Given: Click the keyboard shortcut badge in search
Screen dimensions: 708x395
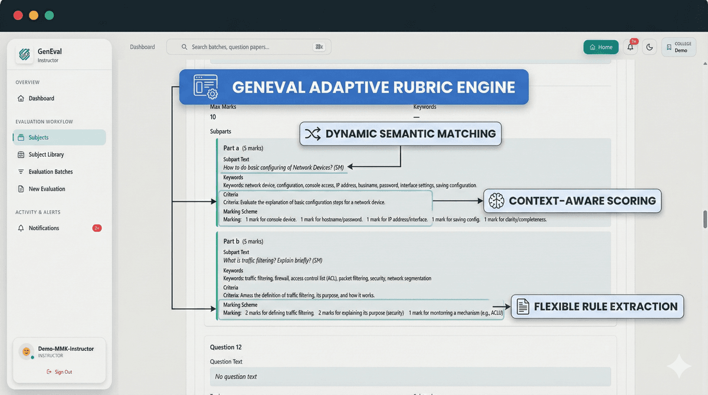Looking at the screenshot, I should (319, 47).
